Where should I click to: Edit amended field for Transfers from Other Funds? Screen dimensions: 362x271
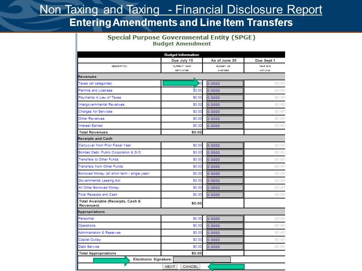click(x=225, y=167)
